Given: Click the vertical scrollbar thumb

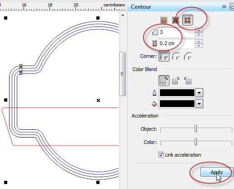Looking at the screenshot, I should coord(122,74).
